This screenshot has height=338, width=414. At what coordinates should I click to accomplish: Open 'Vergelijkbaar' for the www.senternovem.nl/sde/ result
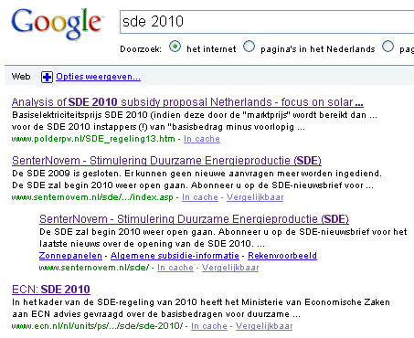[230, 268]
